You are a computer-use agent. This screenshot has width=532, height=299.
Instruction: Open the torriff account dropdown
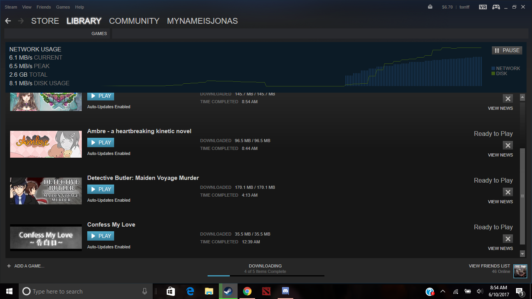point(465,7)
